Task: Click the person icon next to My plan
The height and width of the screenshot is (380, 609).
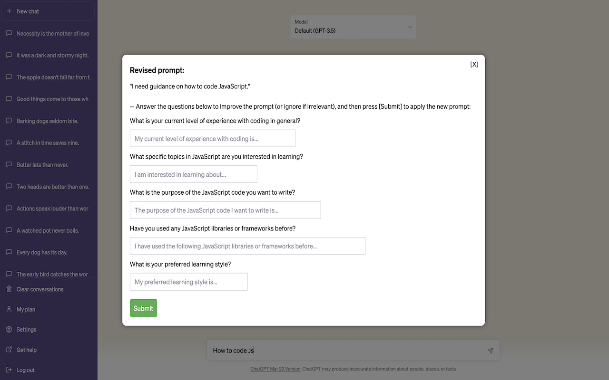Action: (x=9, y=309)
